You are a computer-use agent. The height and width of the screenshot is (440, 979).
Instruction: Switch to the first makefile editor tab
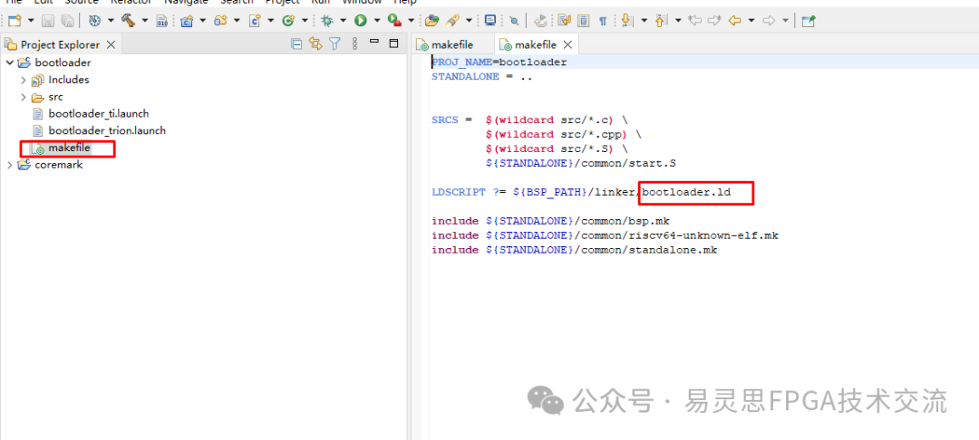pyautogui.click(x=451, y=44)
